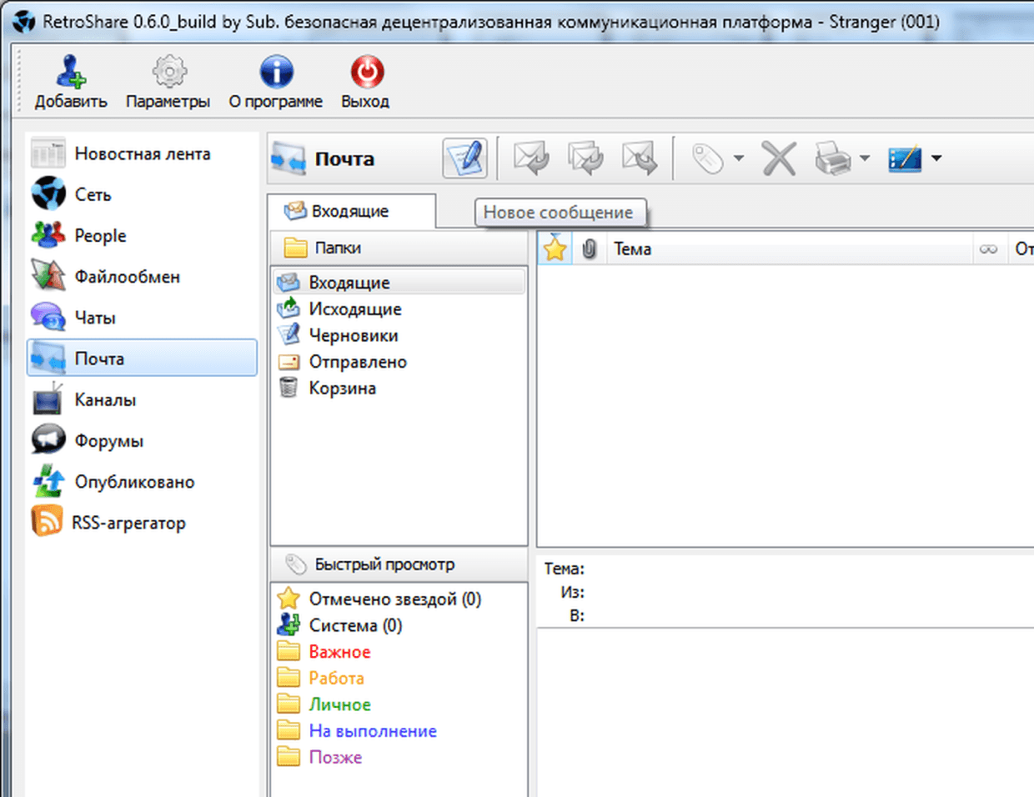Open the About program info icon
Viewport: 1034px width, 797px height.
(x=276, y=73)
